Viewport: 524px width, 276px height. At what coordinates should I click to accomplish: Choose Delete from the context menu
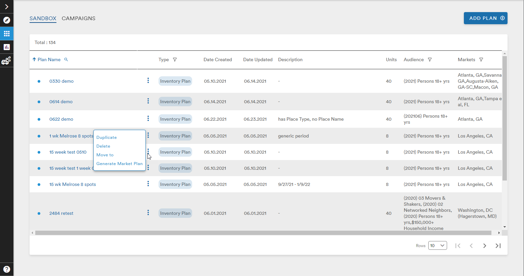103,146
